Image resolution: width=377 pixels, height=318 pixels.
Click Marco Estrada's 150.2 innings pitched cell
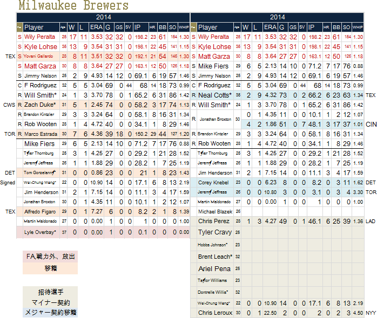point(141,134)
